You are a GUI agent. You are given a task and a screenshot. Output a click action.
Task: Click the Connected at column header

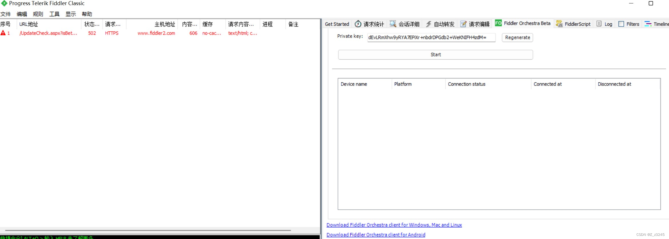click(563, 84)
